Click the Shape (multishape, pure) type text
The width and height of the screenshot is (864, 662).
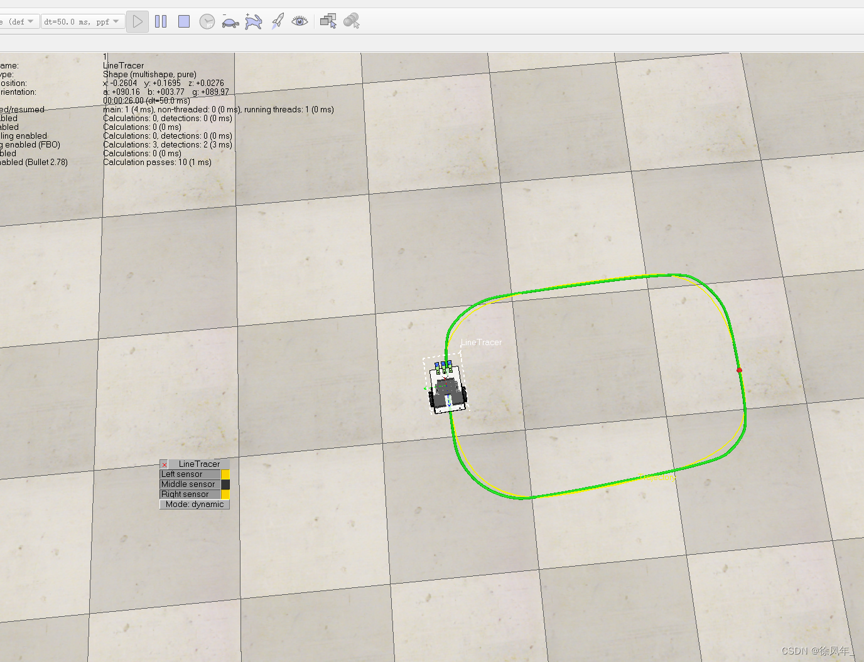(149, 74)
